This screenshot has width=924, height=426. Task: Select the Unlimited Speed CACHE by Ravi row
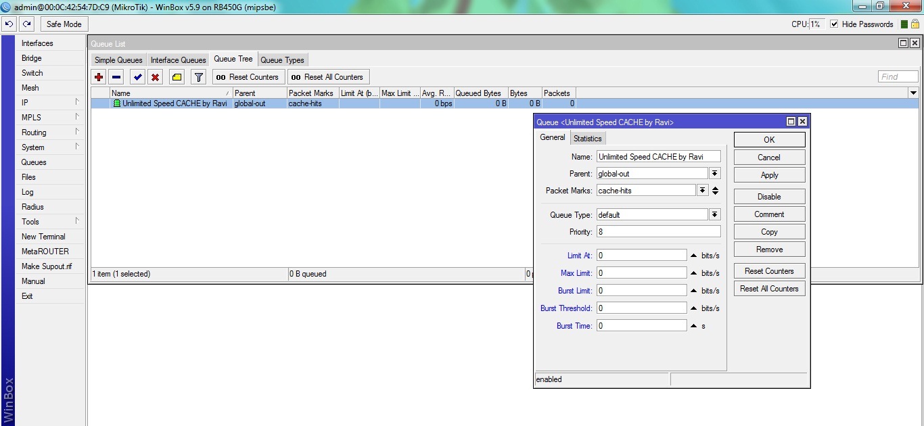pos(505,103)
